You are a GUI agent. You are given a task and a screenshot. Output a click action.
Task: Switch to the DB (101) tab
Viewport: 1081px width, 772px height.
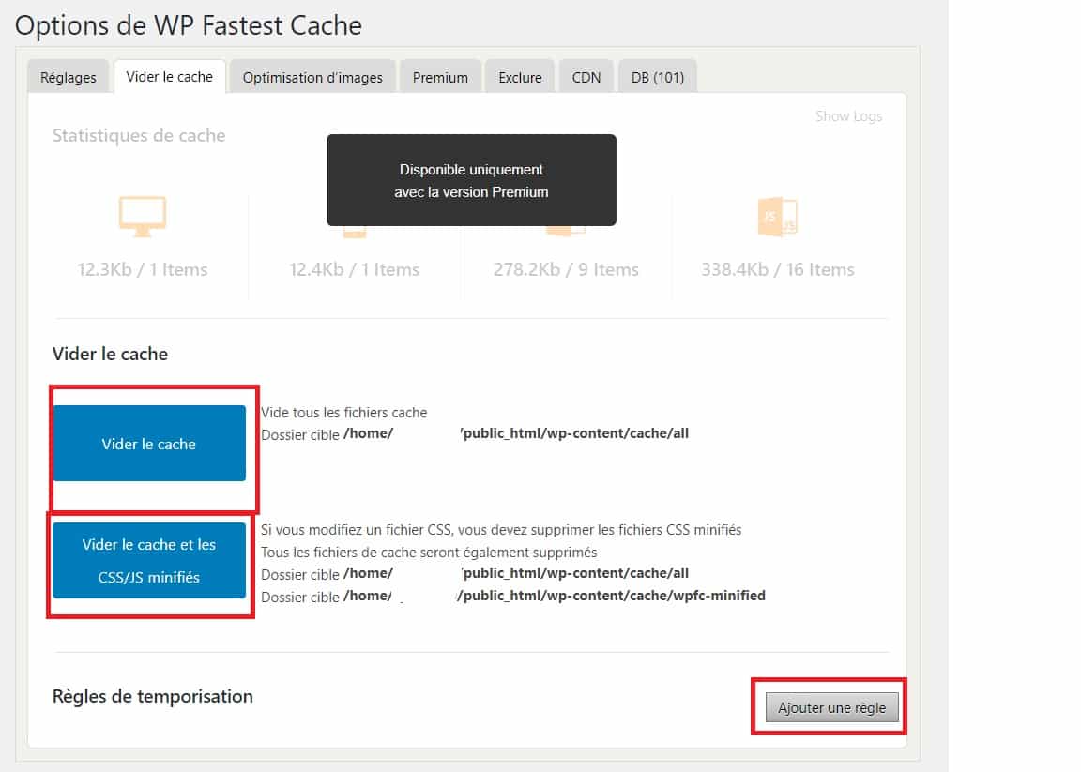coord(658,77)
